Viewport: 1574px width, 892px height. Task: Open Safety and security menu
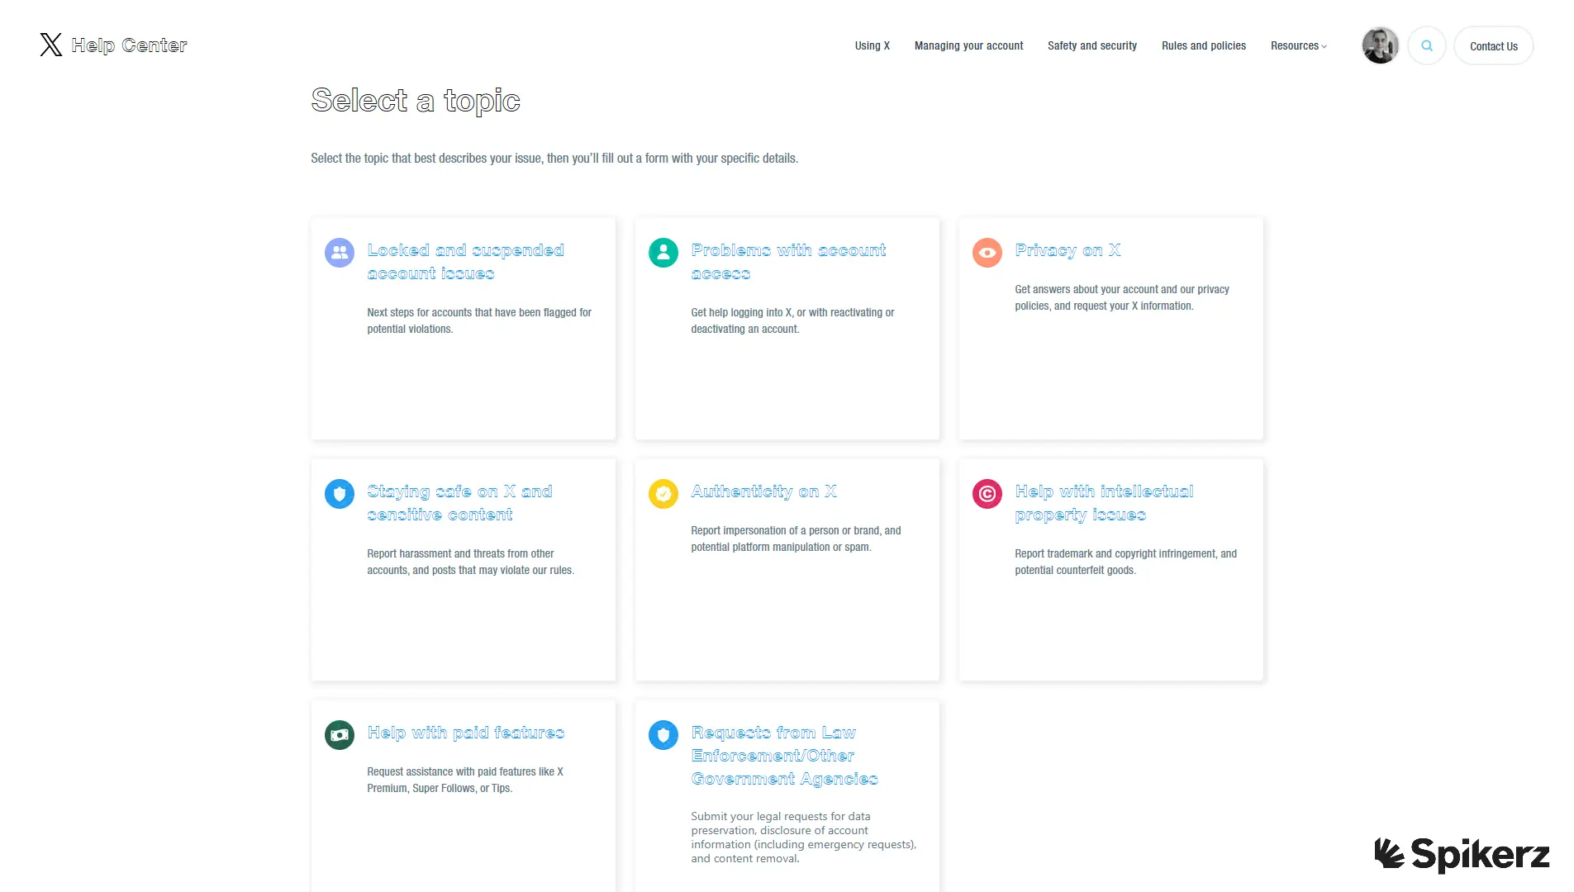1091,46
